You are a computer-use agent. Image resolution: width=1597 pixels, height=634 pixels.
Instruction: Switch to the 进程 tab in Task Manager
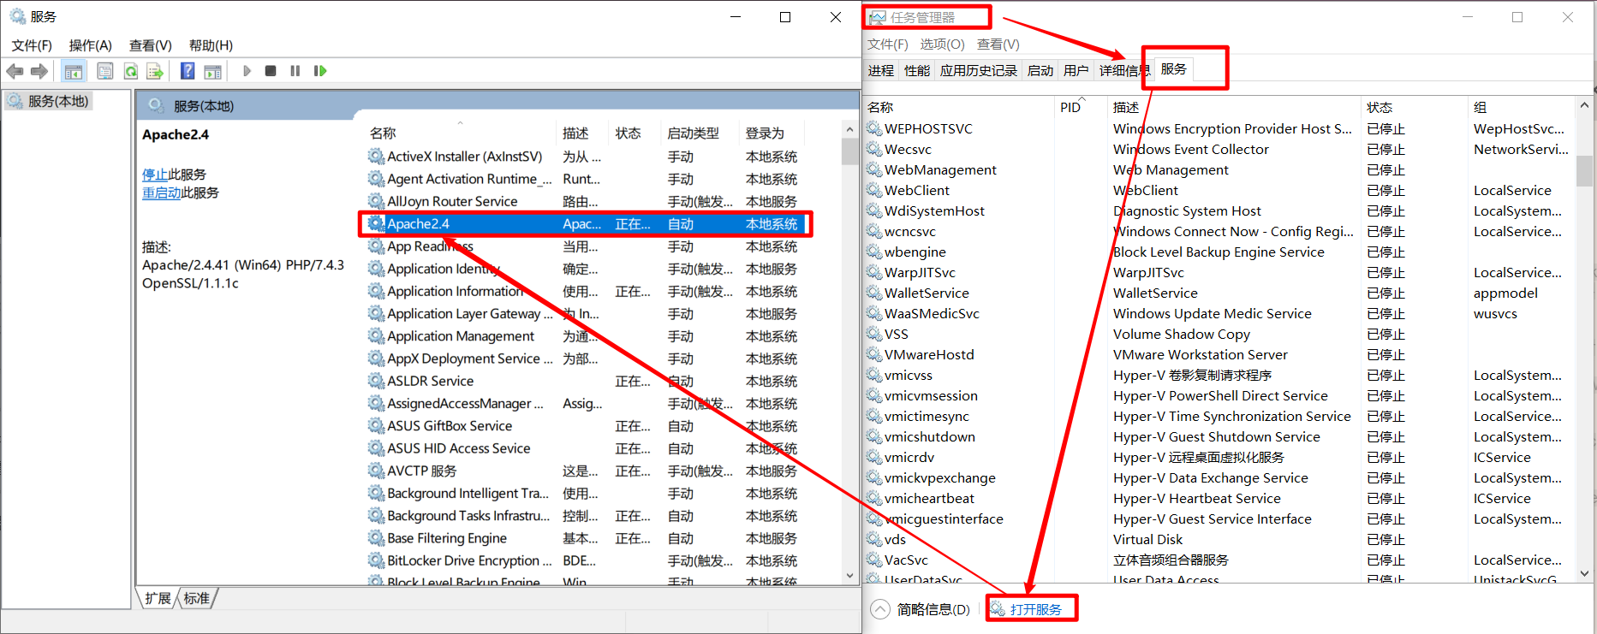pyautogui.click(x=880, y=70)
